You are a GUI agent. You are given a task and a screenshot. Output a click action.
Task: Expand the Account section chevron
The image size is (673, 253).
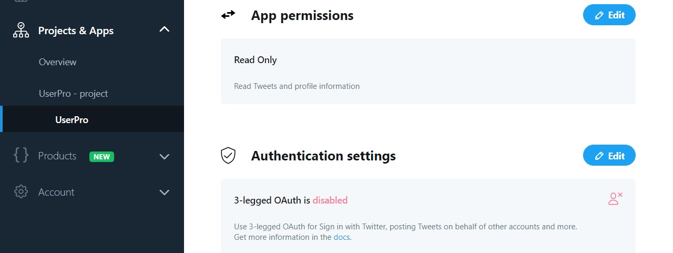[165, 193]
